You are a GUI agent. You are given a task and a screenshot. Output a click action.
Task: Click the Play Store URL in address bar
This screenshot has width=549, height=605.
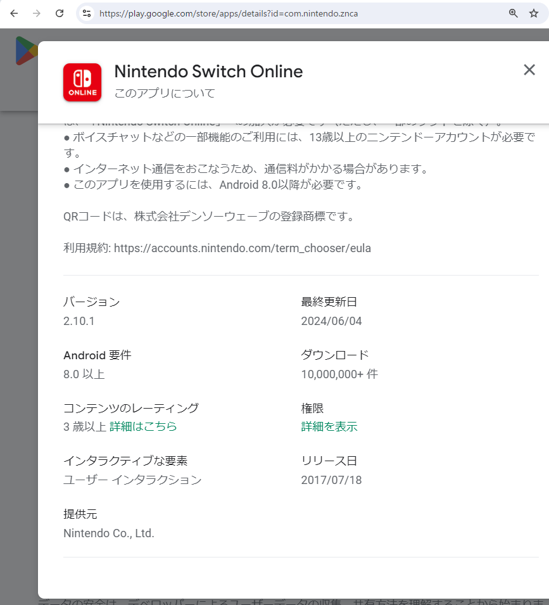pos(229,13)
